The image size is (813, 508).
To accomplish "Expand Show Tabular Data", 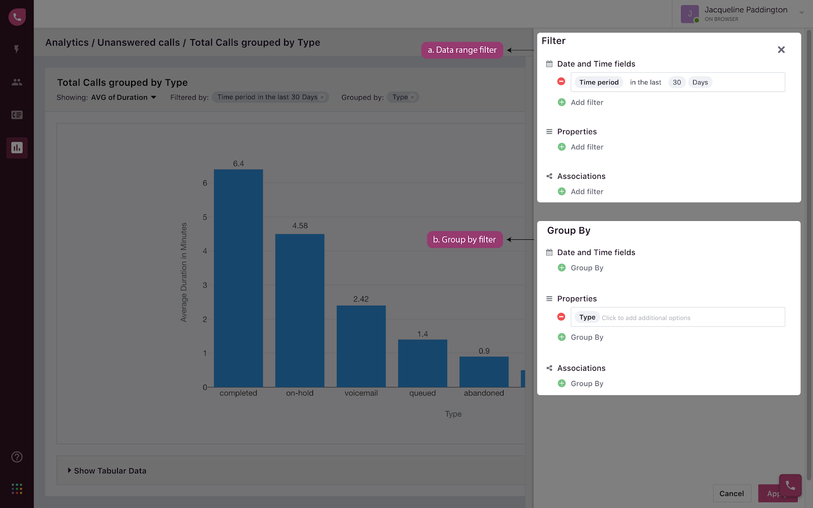I will 107,471.
